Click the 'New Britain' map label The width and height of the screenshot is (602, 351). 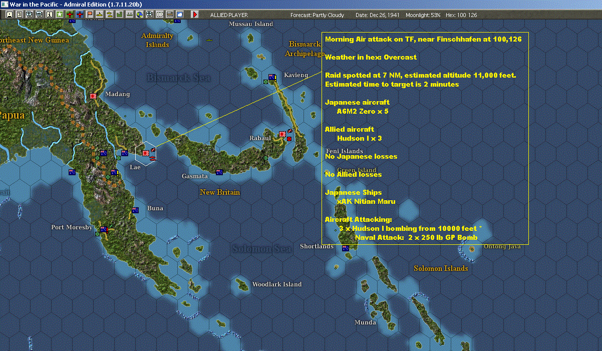point(220,192)
